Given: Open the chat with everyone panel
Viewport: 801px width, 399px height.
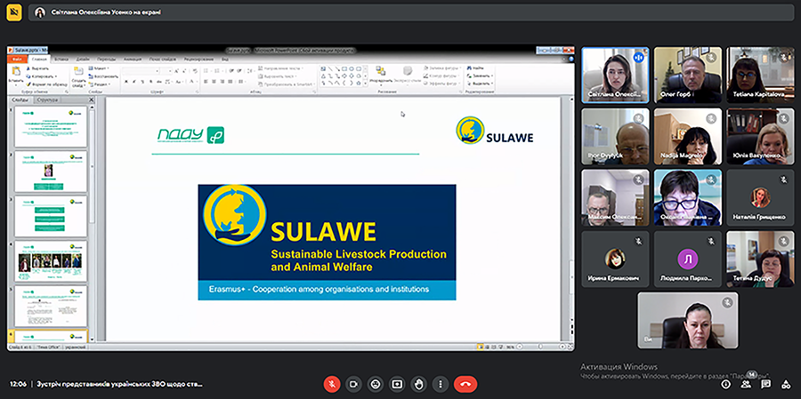Looking at the screenshot, I should click(765, 384).
